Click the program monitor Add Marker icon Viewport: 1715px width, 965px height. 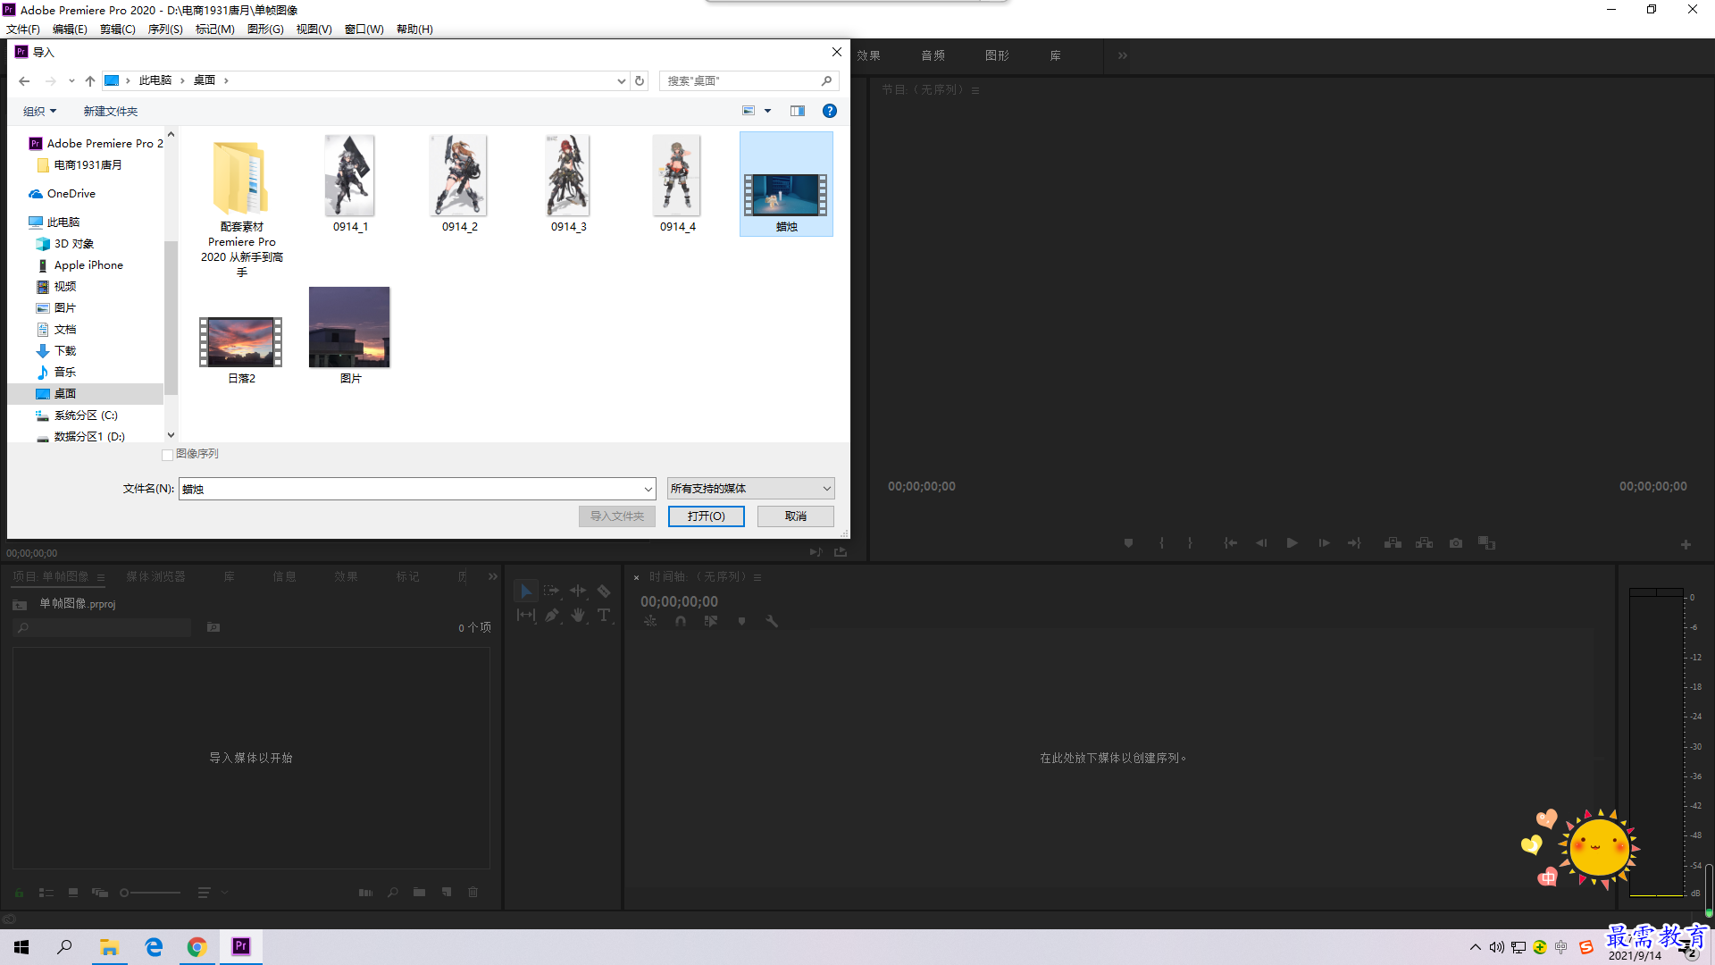1128,543
